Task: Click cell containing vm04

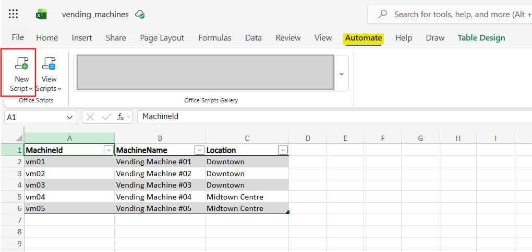Action: (69, 197)
